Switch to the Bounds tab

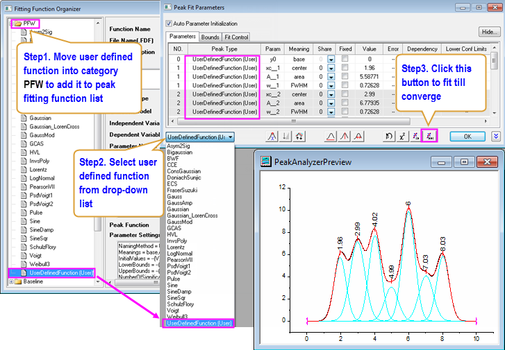tap(210, 37)
